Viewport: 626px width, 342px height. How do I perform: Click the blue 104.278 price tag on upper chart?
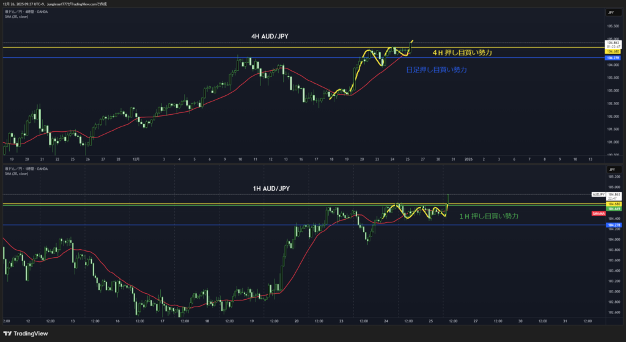(x=612, y=58)
